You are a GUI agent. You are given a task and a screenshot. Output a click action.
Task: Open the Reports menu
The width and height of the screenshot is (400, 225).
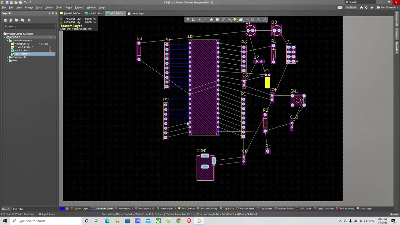coord(79,7)
